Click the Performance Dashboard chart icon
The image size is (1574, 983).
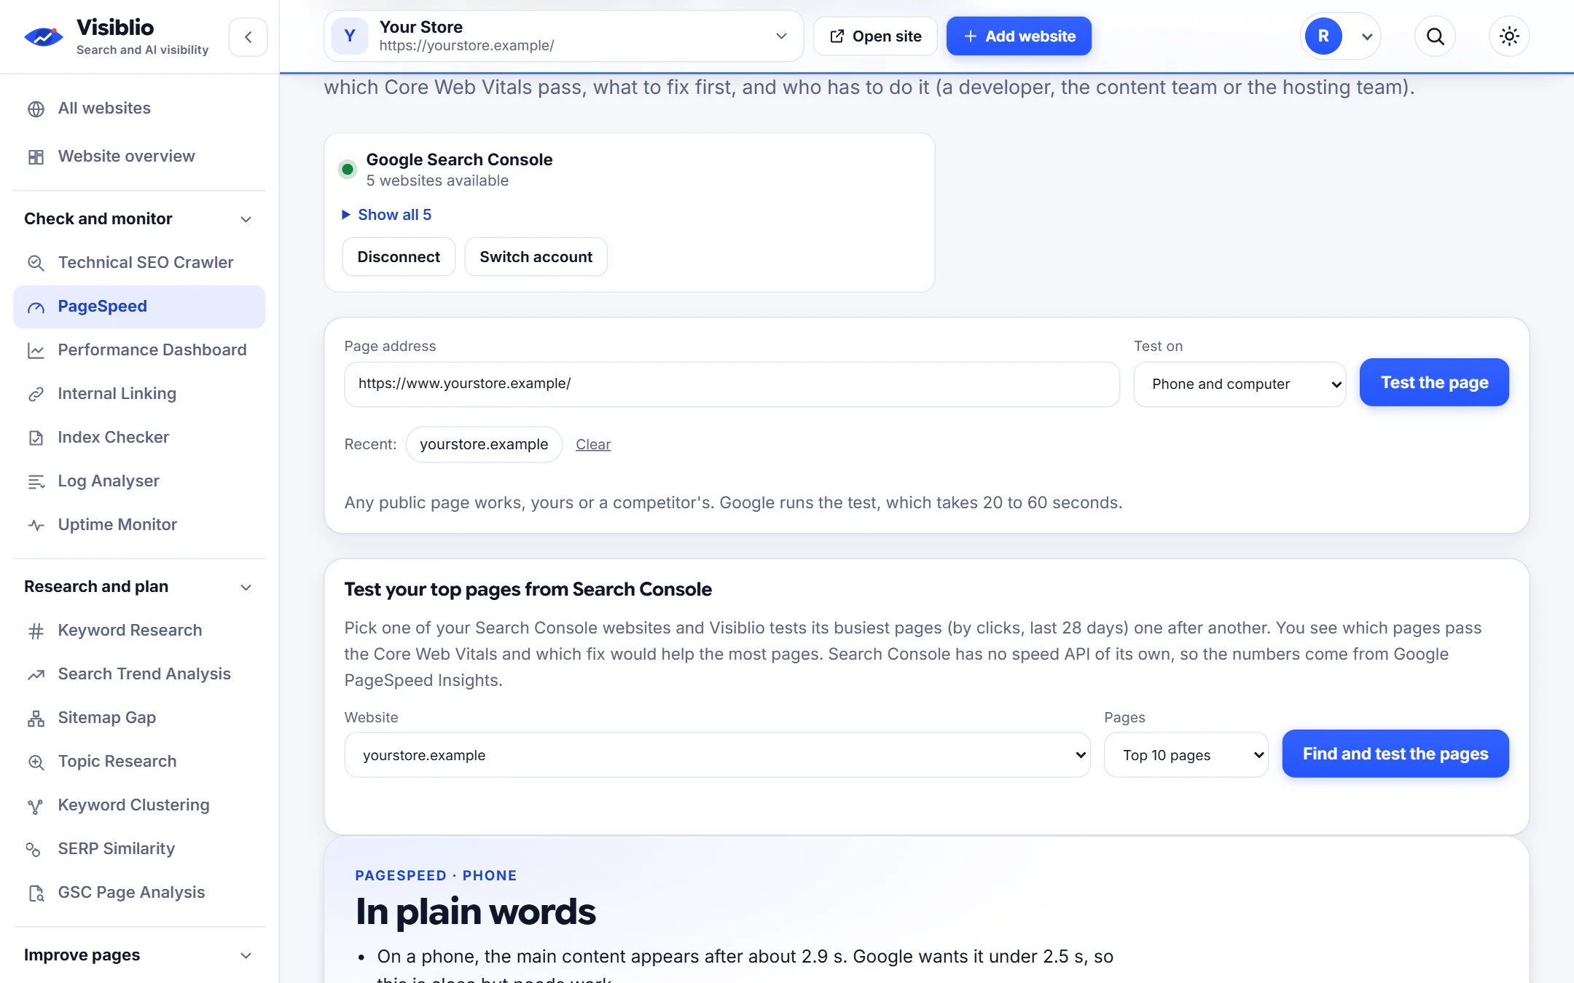pos(36,351)
